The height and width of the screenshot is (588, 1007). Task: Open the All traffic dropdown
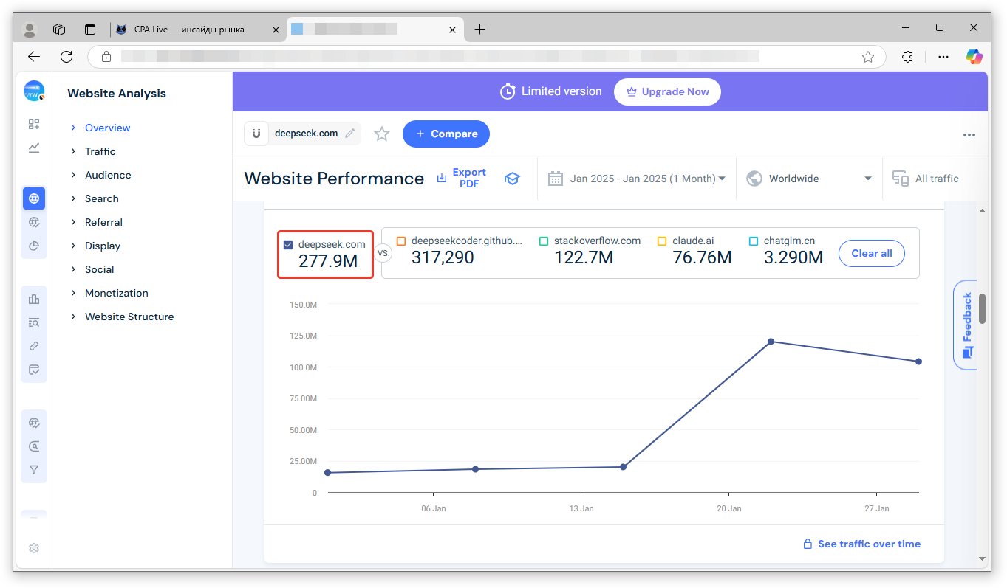[926, 179]
